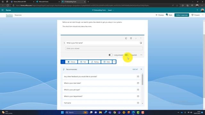
Task: Open more settings for question 1
Action: tap(141, 55)
